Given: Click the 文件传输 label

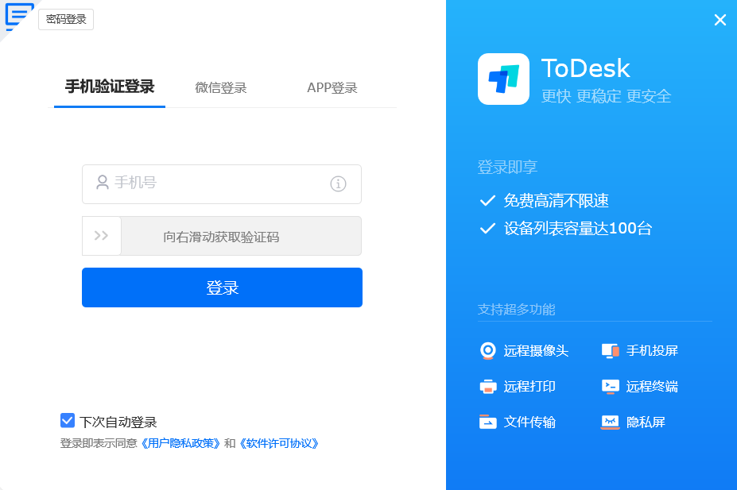Looking at the screenshot, I should 529,422.
